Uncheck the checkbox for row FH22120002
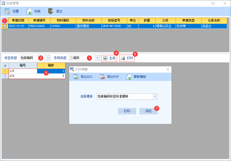 (x=5, y=26)
